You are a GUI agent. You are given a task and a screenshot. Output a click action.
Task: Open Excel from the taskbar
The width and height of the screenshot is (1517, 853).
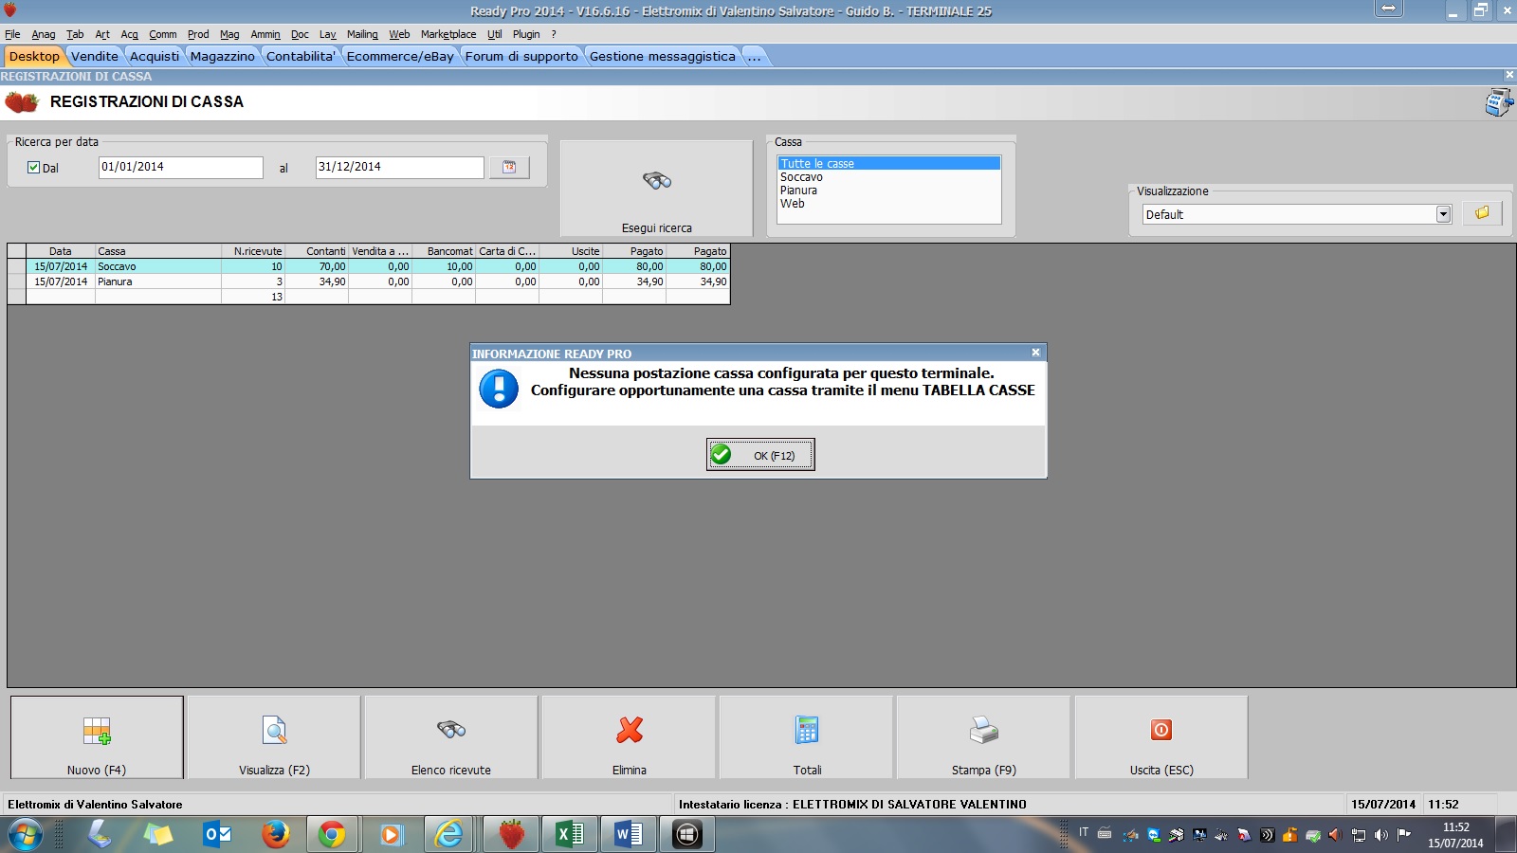point(570,835)
